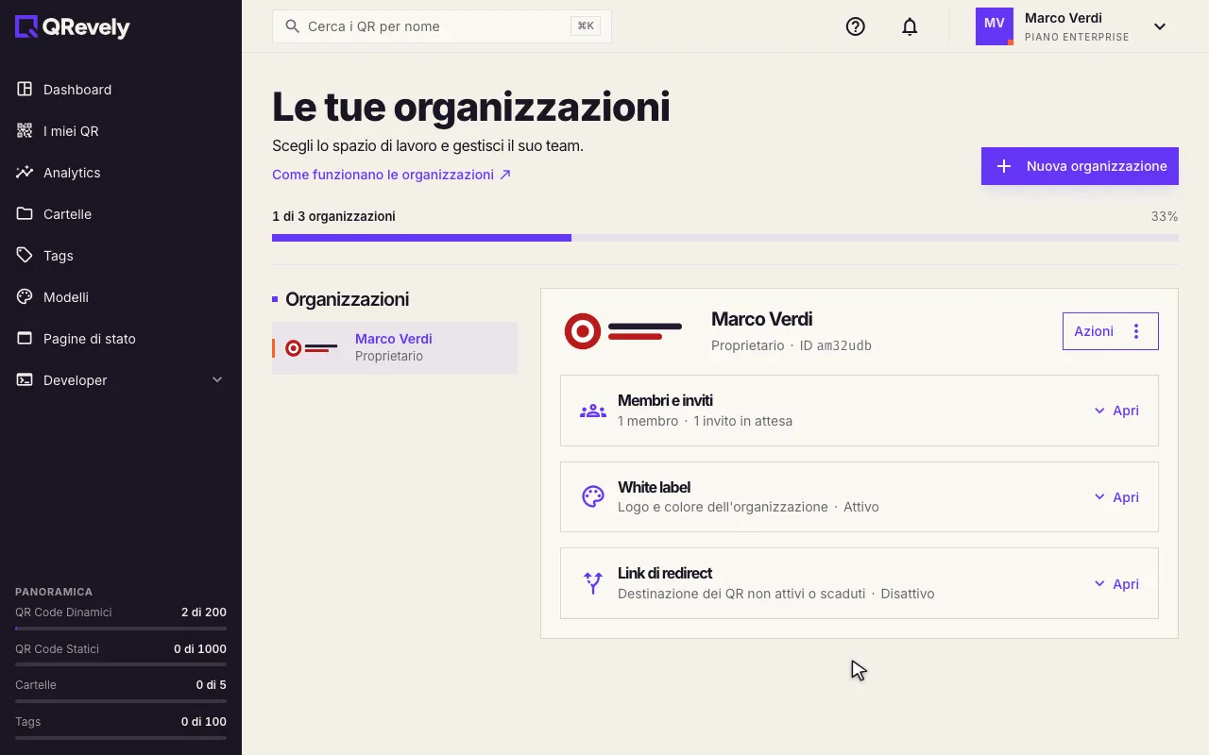This screenshot has height=755, width=1209.
Task: Click the Developer terminal icon
Action: pyautogui.click(x=25, y=380)
